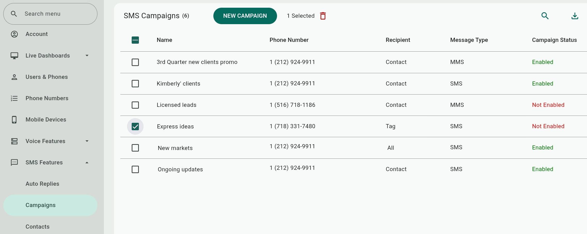Click the Mobile Devices phone icon
This screenshot has height=234, width=587.
click(14, 120)
